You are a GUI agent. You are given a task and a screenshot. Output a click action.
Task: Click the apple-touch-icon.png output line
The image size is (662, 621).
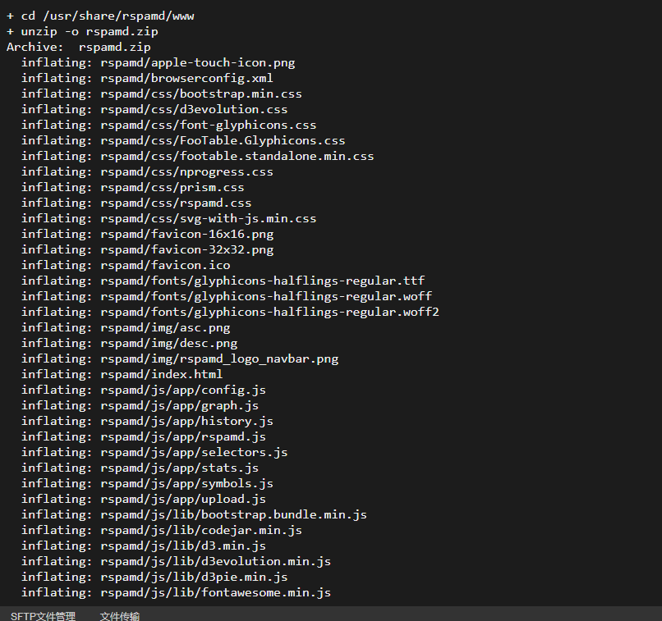[x=158, y=63]
